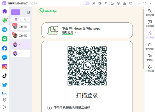Click the upload update icon
This screenshot has width=155, height=112.
tap(118, 3)
